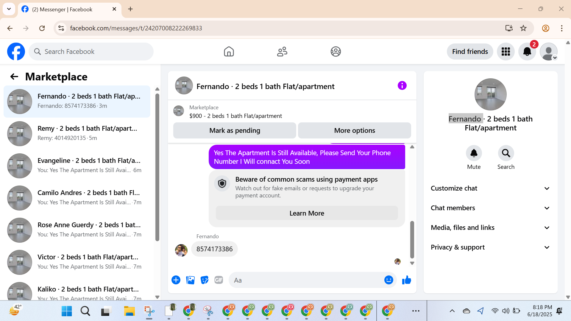The width and height of the screenshot is (571, 321).
Task: Expand Customize chat section
Action: [x=490, y=188]
